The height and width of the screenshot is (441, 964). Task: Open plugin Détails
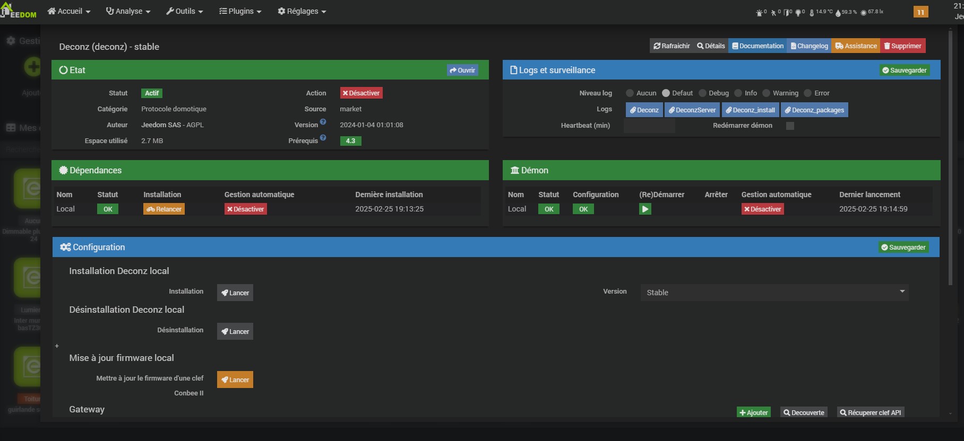click(711, 46)
